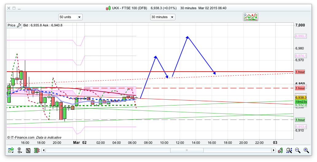Click the wrench icon beside Price

click(x=18, y=25)
